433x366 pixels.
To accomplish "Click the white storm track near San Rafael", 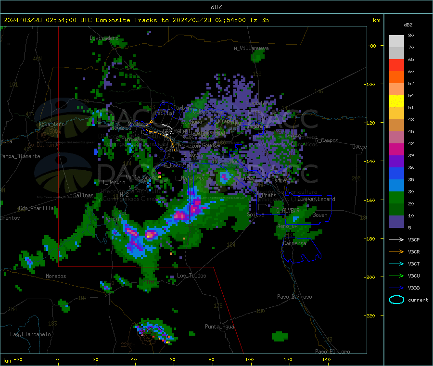I will point(168,130).
